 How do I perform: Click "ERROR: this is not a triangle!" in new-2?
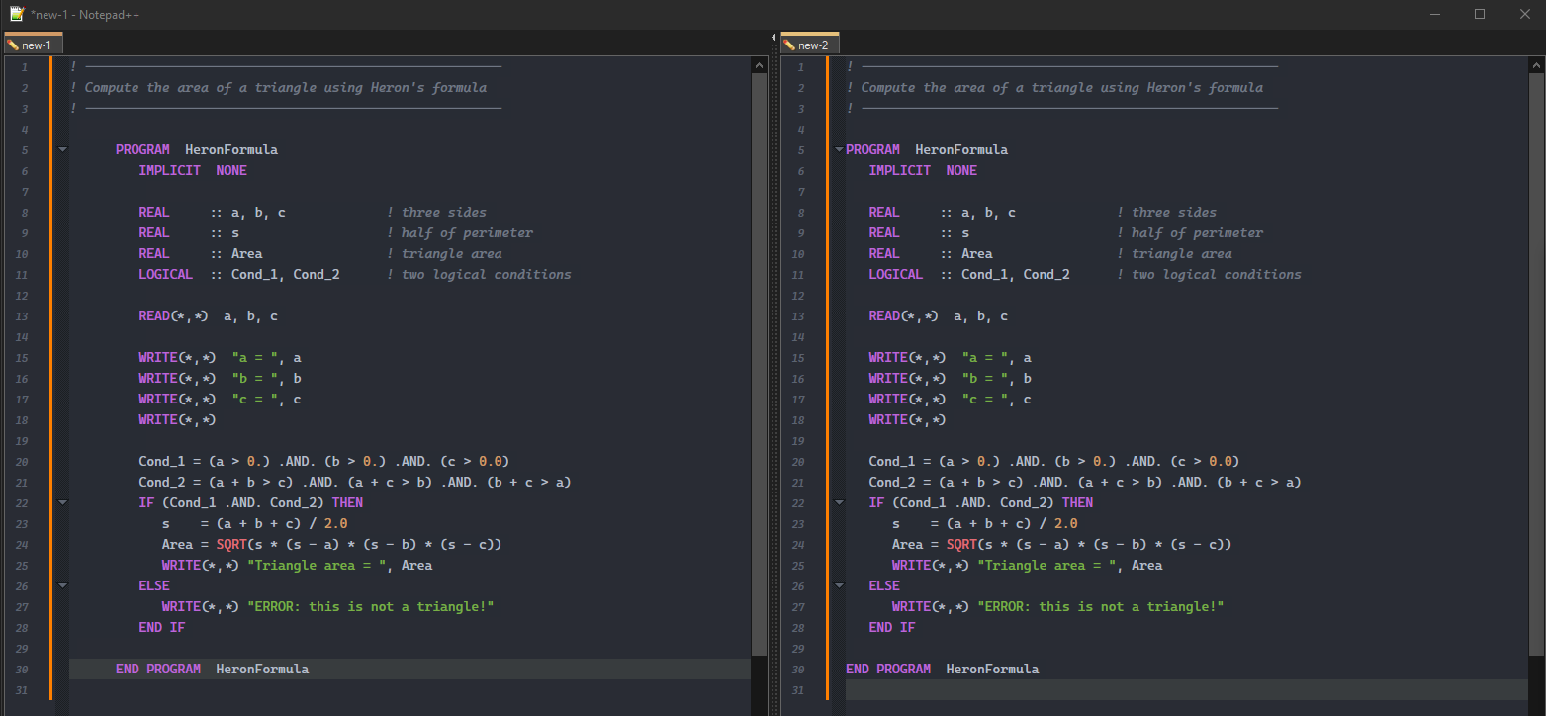click(x=1101, y=607)
